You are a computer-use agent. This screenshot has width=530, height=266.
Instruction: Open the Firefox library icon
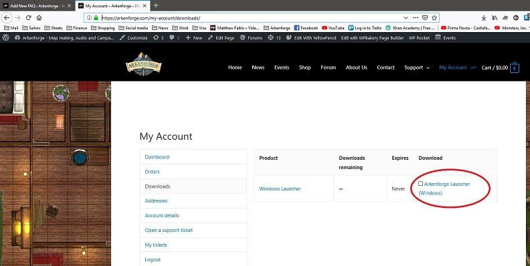pyautogui.click(x=495, y=18)
